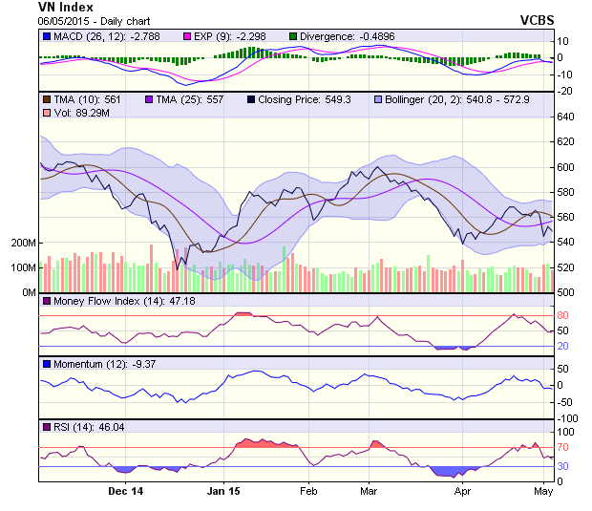Select the purple TMA (25) legend swatch

147,98
